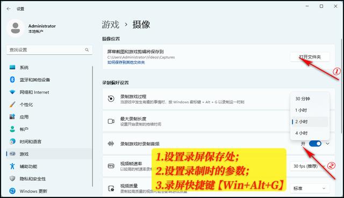Choose 30 分钟 from the dropdown list

pyautogui.click(x=310, y=99)
